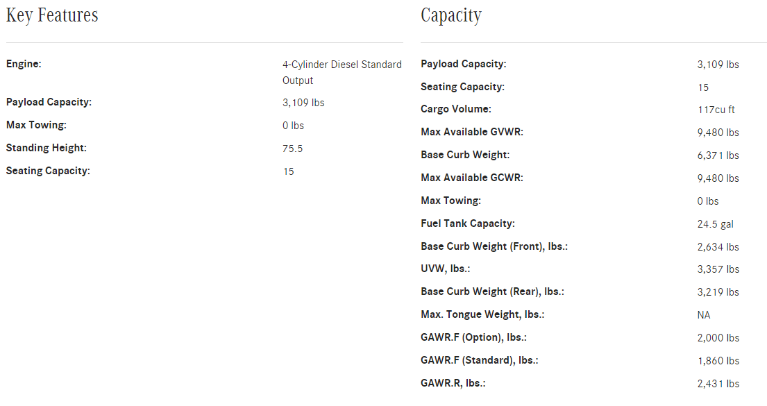Click Seating Capacity label in Key Features
Screen dimensions: 767x406
coord(48,171)
